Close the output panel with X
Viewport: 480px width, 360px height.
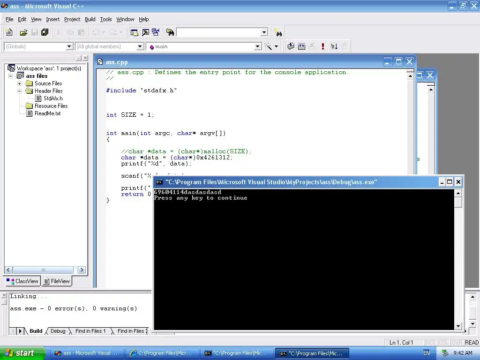4,295
